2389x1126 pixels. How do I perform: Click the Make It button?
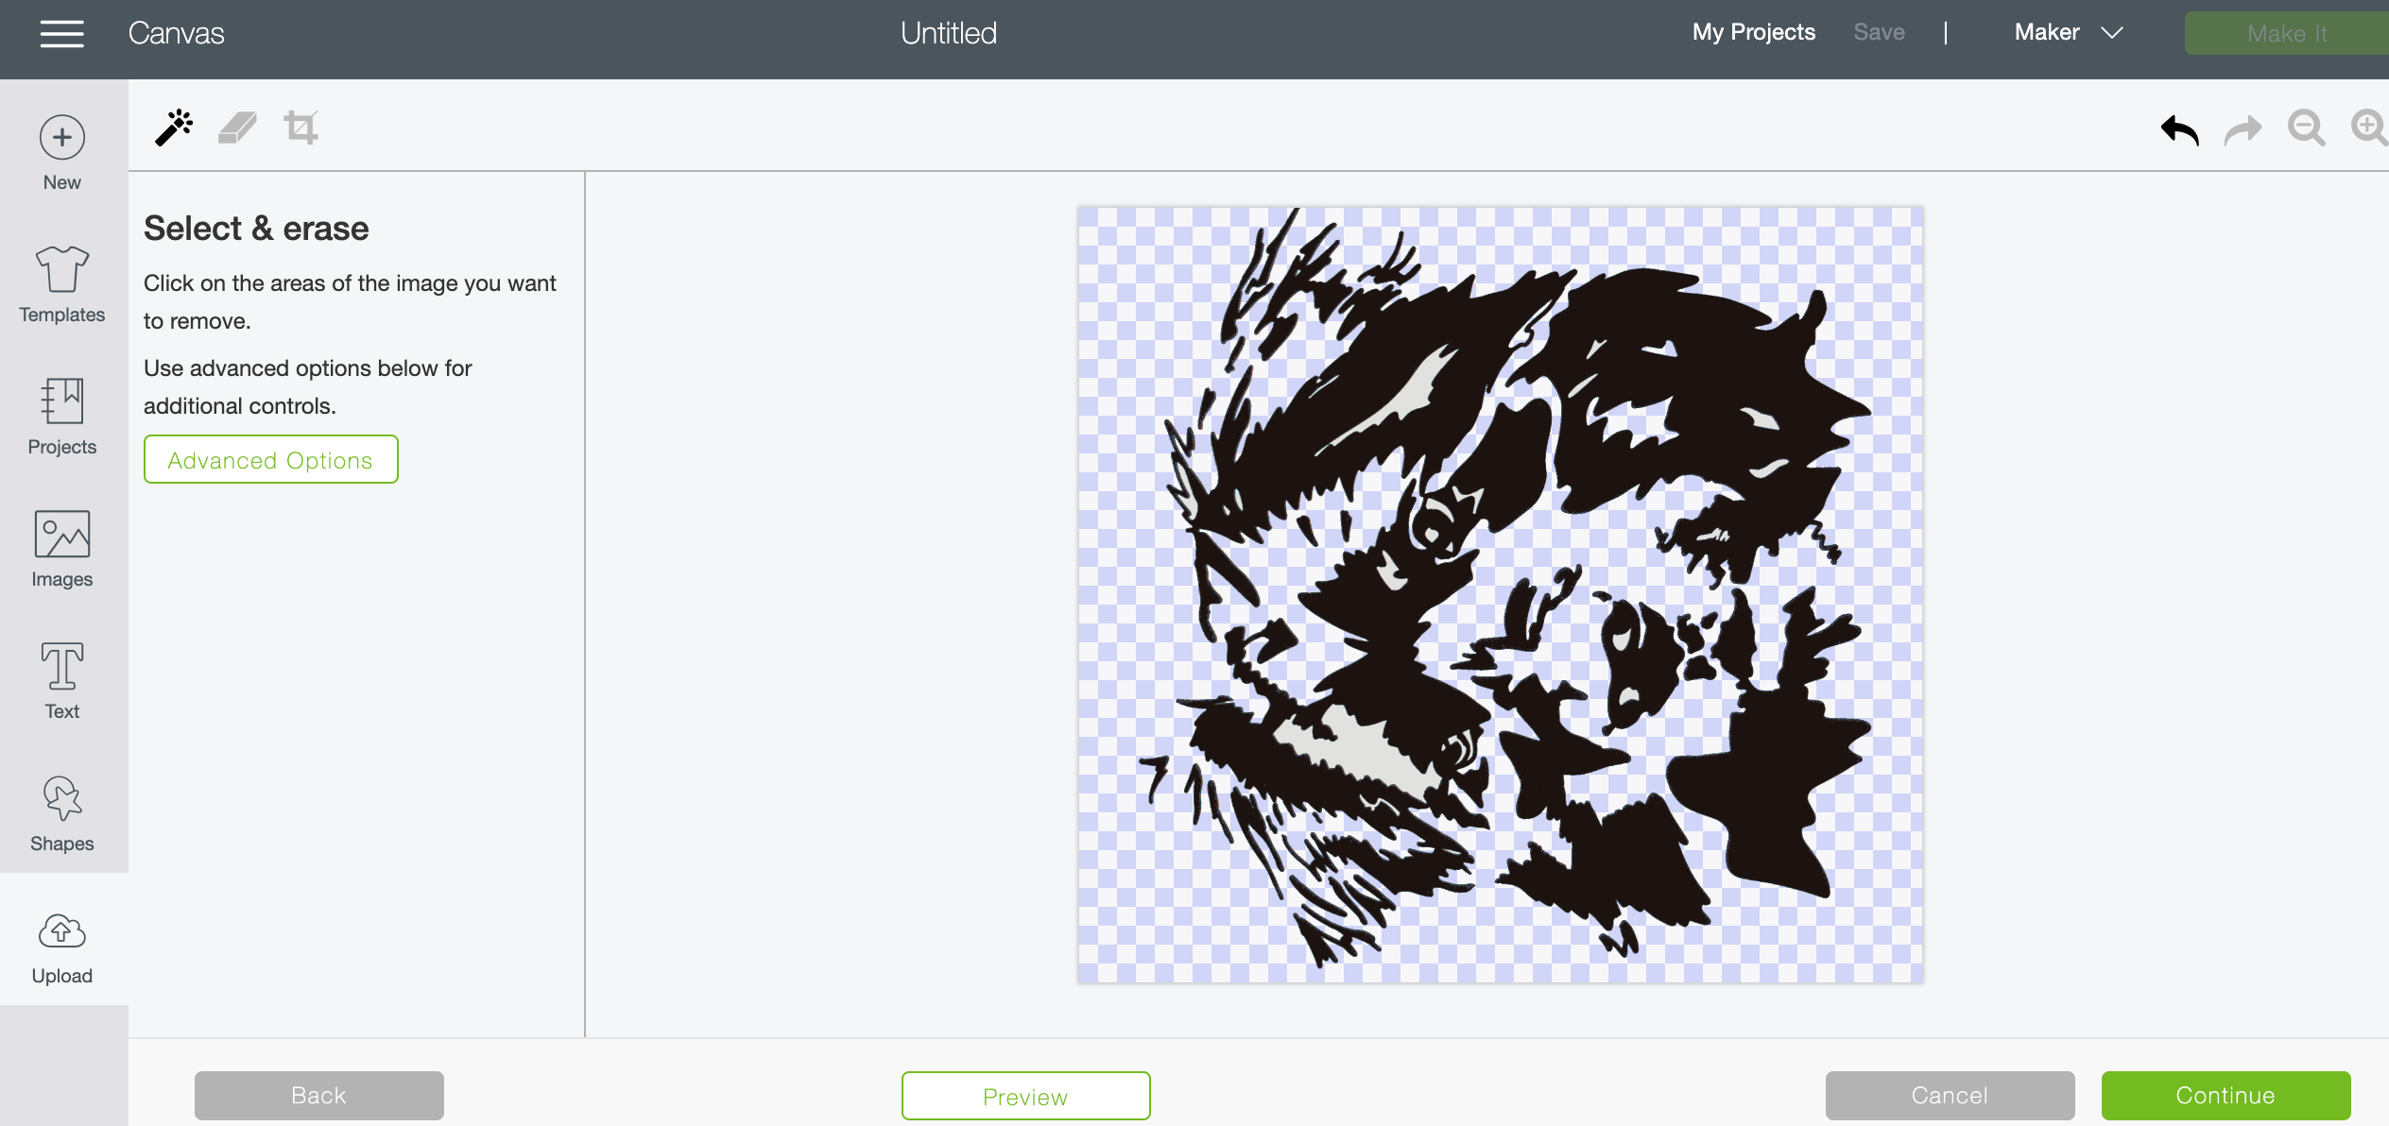pyautogui.click(x=2287, y=34)
